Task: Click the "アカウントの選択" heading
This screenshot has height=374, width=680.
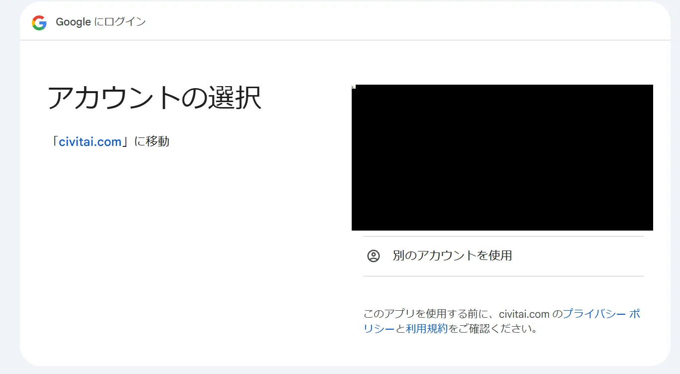Action: (154, 98)
